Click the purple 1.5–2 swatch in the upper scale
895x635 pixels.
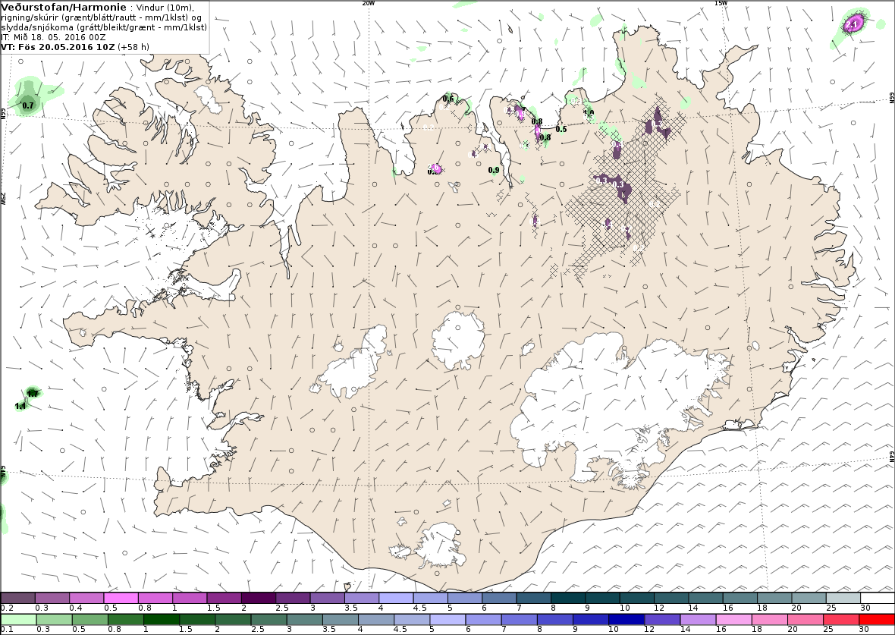click(225, 598)
